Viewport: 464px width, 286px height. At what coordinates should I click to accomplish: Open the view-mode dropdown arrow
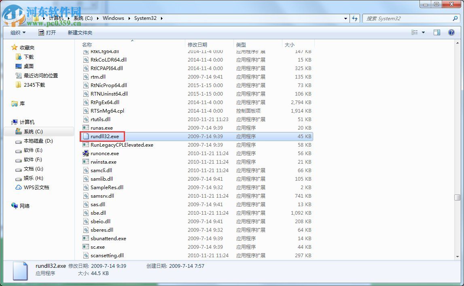coord(422,32)
